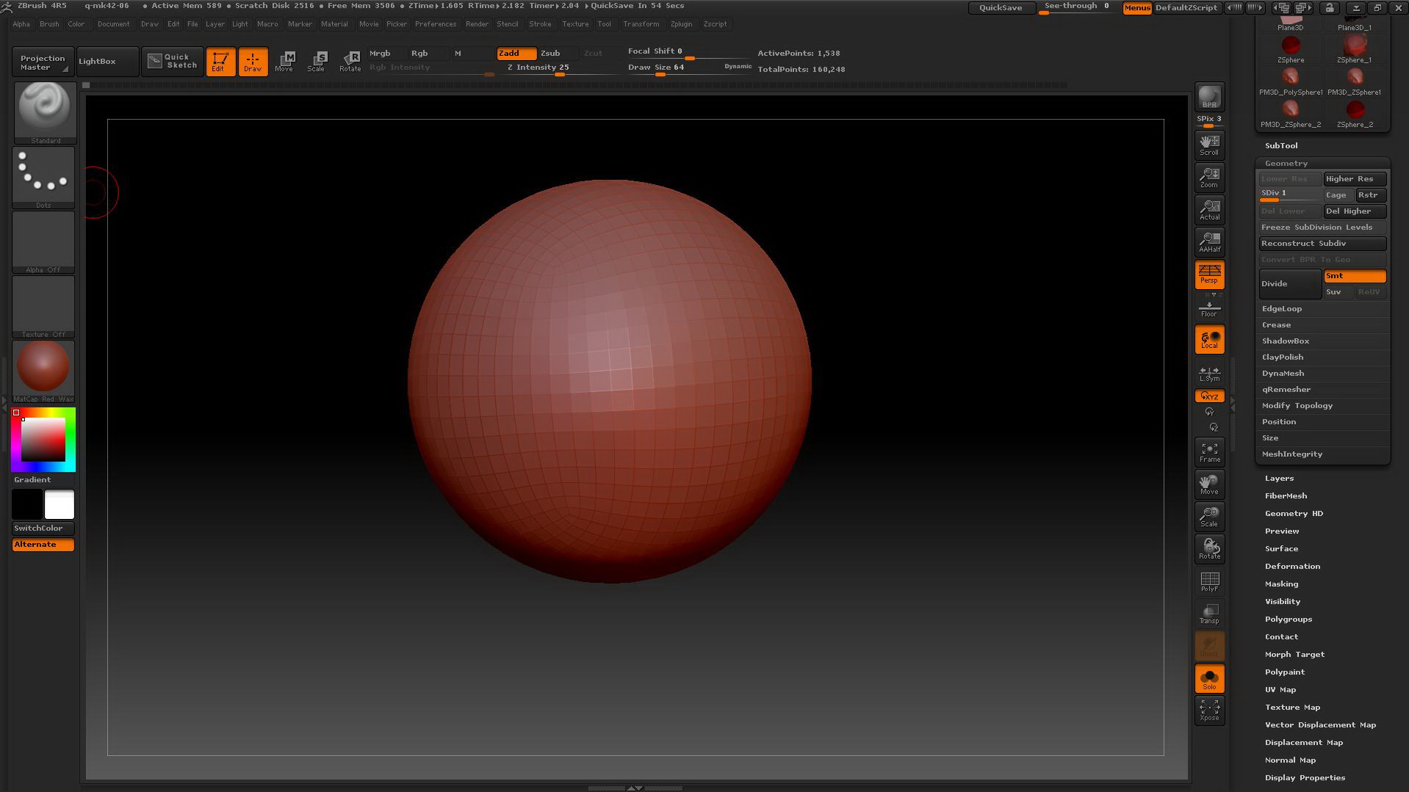
Task: Open the Dots stroke type selector
Action: coord(44,178)
